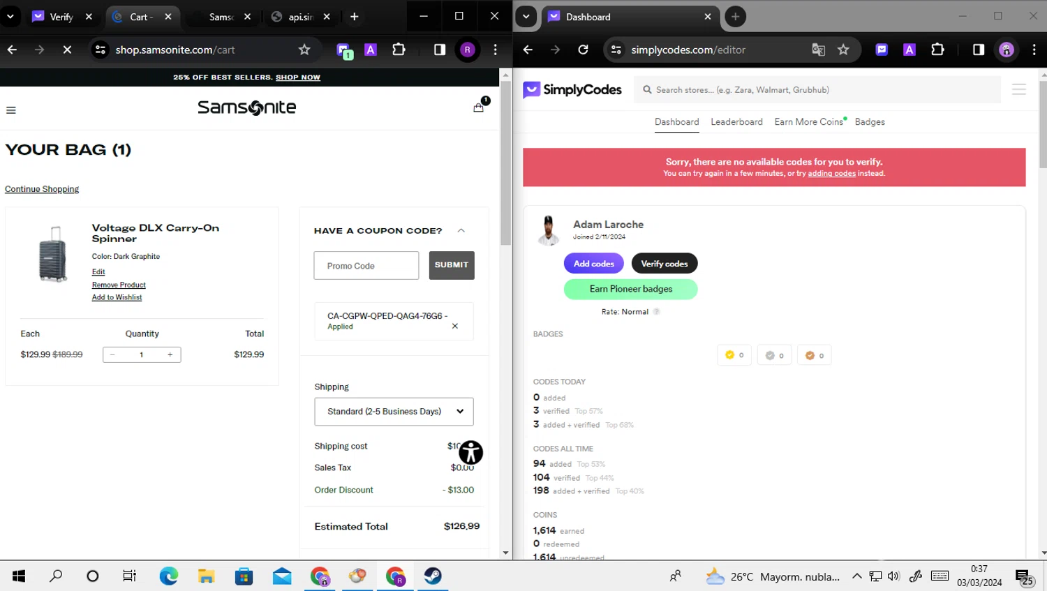Collapse the Have a Coupon Code section
Screen dimensions: 1047x591
461,230
